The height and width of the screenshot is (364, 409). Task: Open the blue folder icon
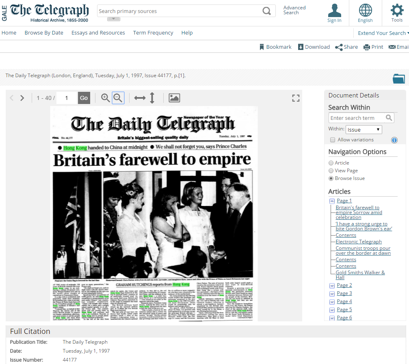(399, 78)
